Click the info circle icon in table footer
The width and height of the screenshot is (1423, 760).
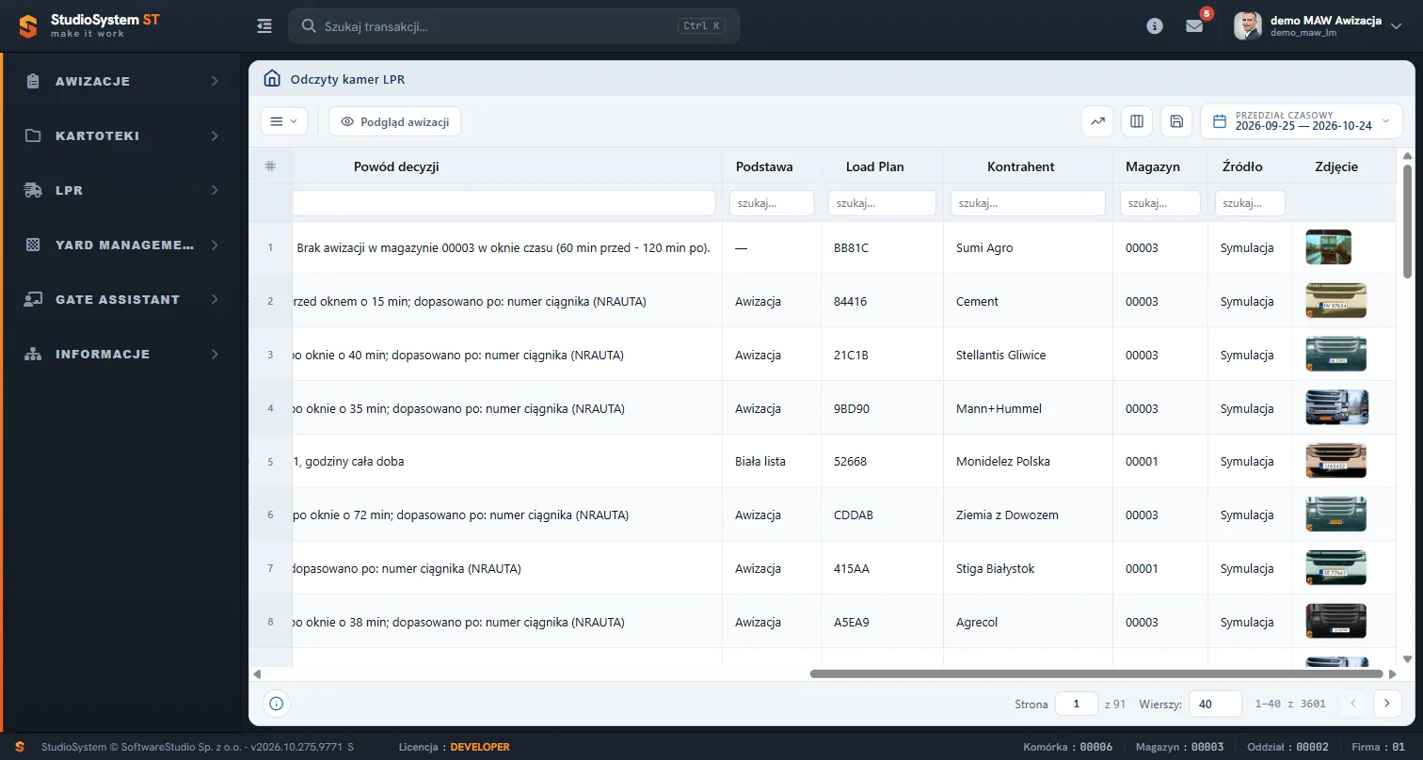click(276, 704)
